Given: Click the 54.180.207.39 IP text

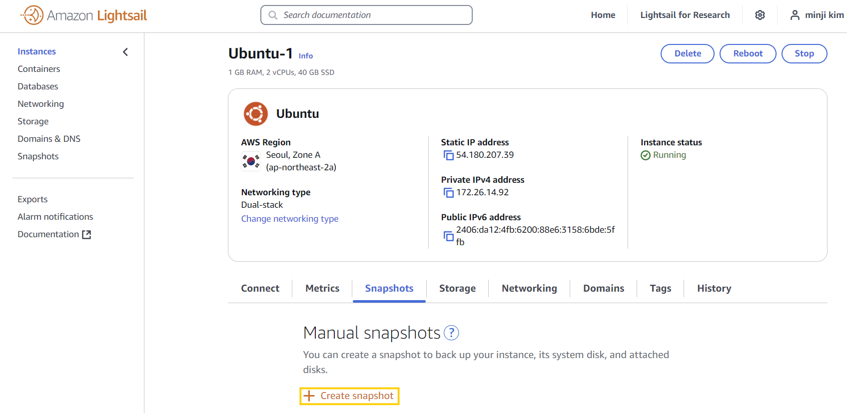Looking at the screenshot, I should pyautogui.click(x=485, y=155).
